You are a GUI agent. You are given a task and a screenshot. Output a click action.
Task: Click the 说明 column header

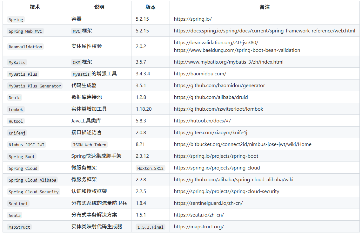pyautogui.click(x=99, y=7)
